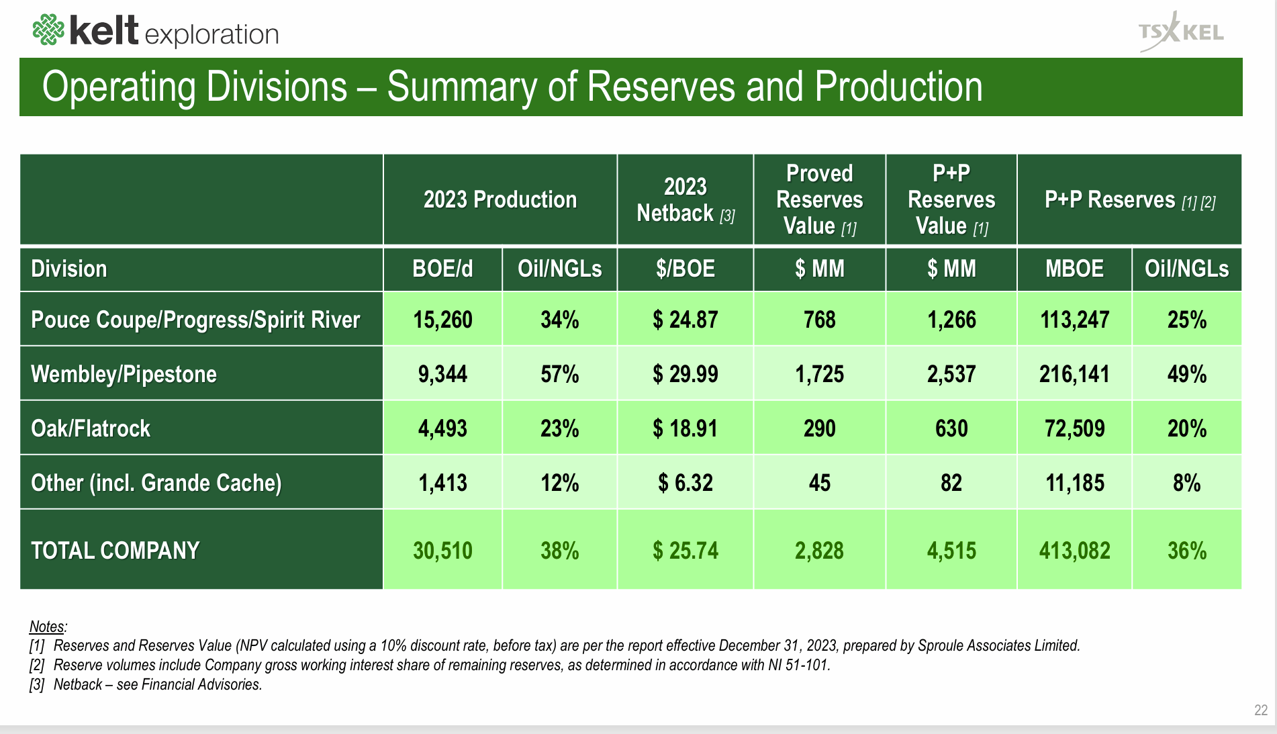Click the Pouce Coupe/Progress/Spirit River row label
The width and height of the screenshot is (1277, 734).
pos(195,320)
